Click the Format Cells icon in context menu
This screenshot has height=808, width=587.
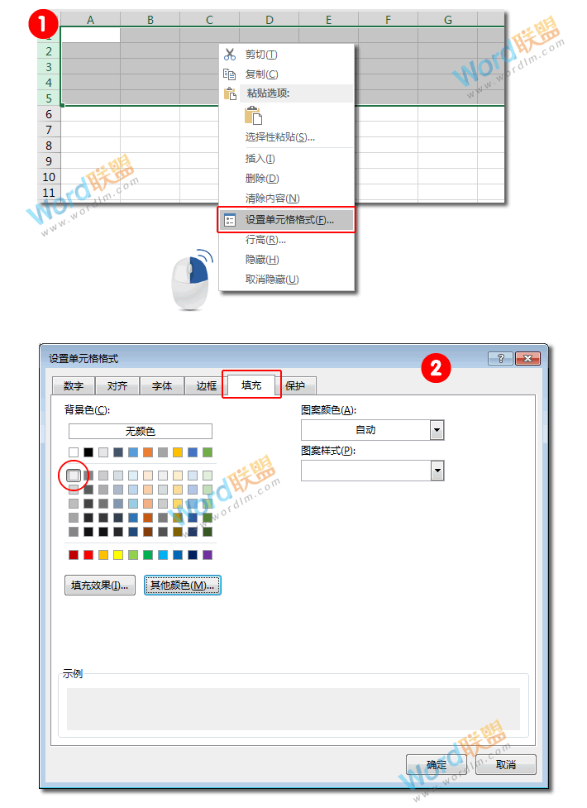230,220
